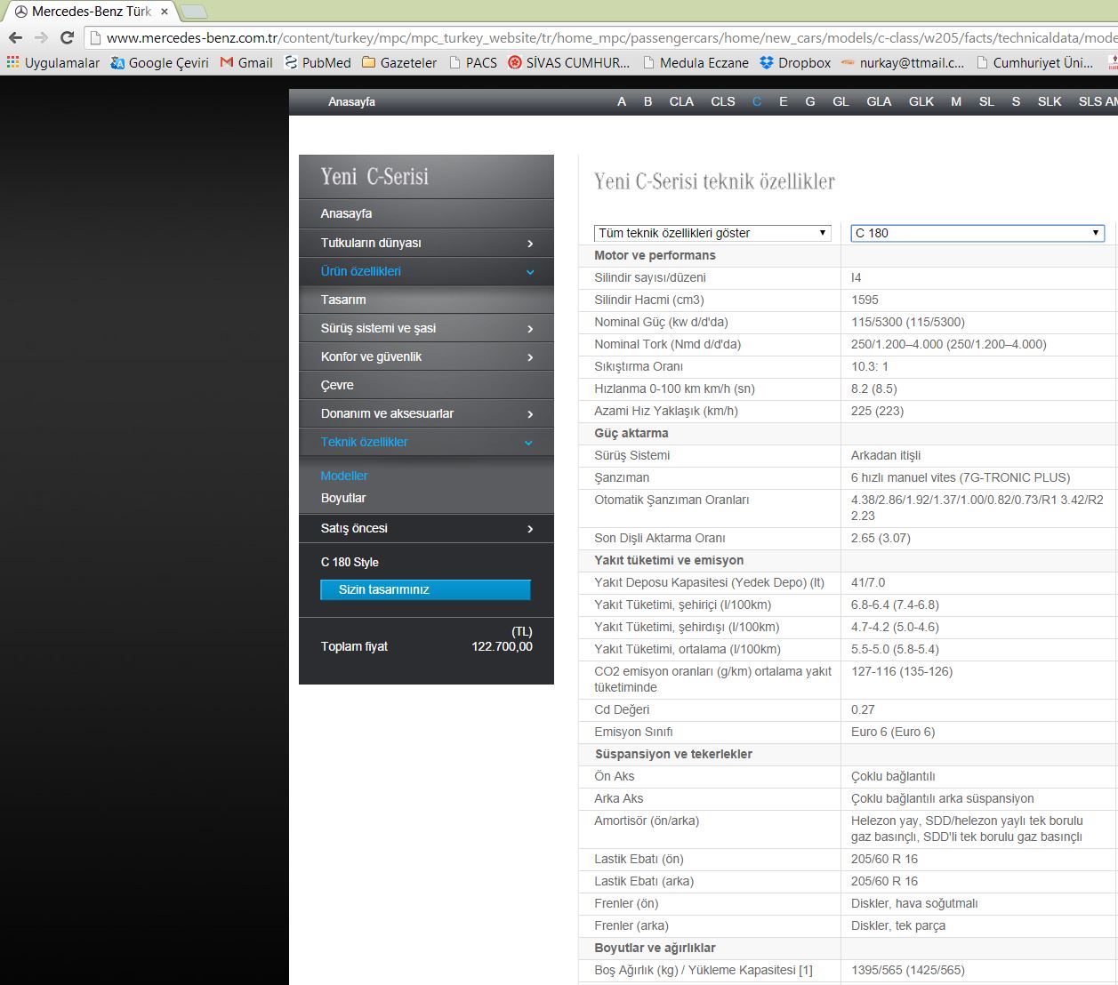Open Modeller sub-item
Viewport: 1118px width, 985px height.
tap(344, 476)
